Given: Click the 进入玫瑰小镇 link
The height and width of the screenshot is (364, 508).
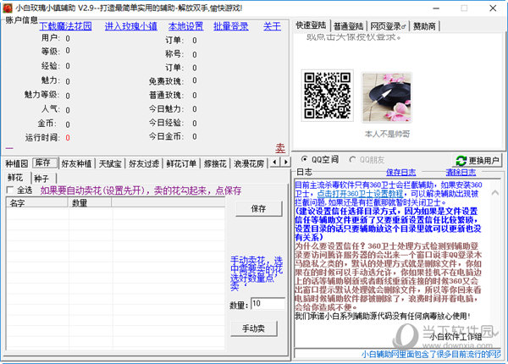Looking at the screenshot, I should coord(131,26).
